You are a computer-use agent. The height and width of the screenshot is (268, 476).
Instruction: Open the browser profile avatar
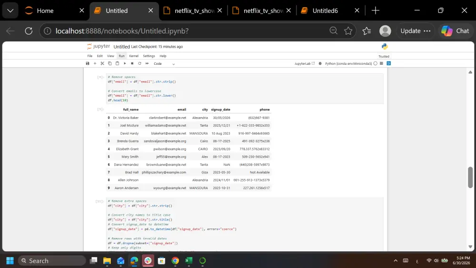point(385,31)
